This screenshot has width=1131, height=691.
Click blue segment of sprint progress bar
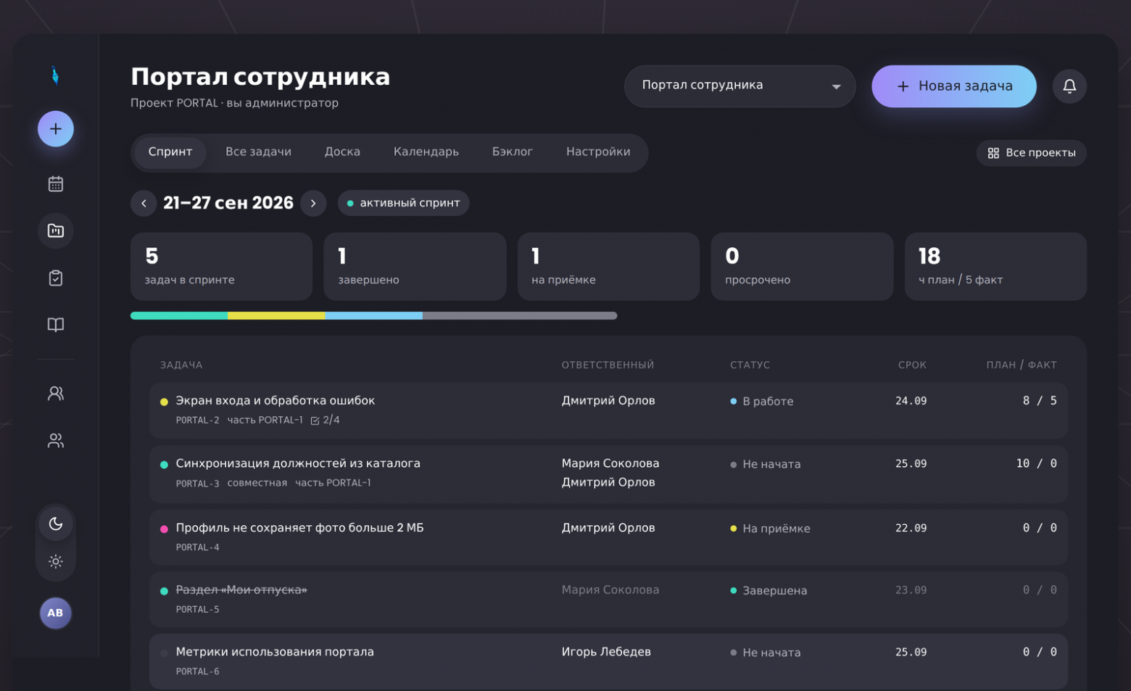click(373, 315)
